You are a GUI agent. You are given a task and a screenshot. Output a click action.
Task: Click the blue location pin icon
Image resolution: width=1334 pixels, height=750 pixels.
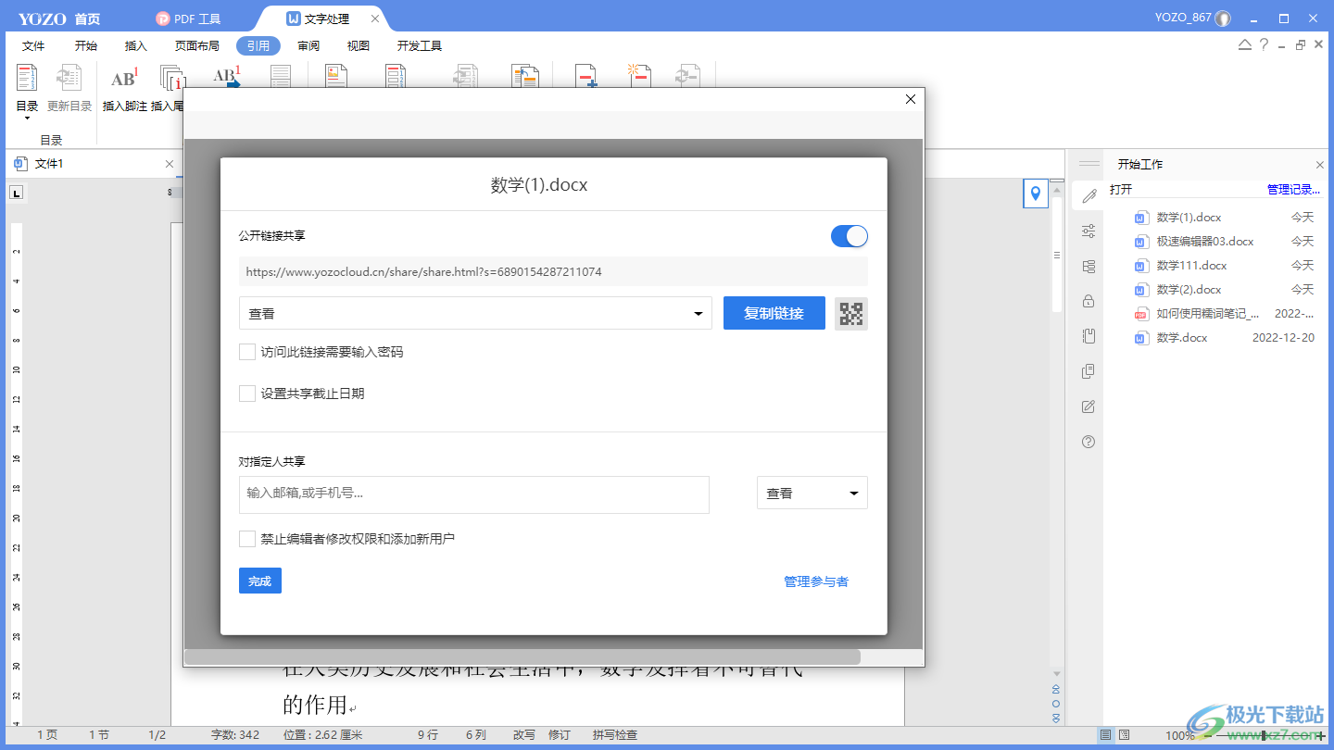pos(1036,194)
